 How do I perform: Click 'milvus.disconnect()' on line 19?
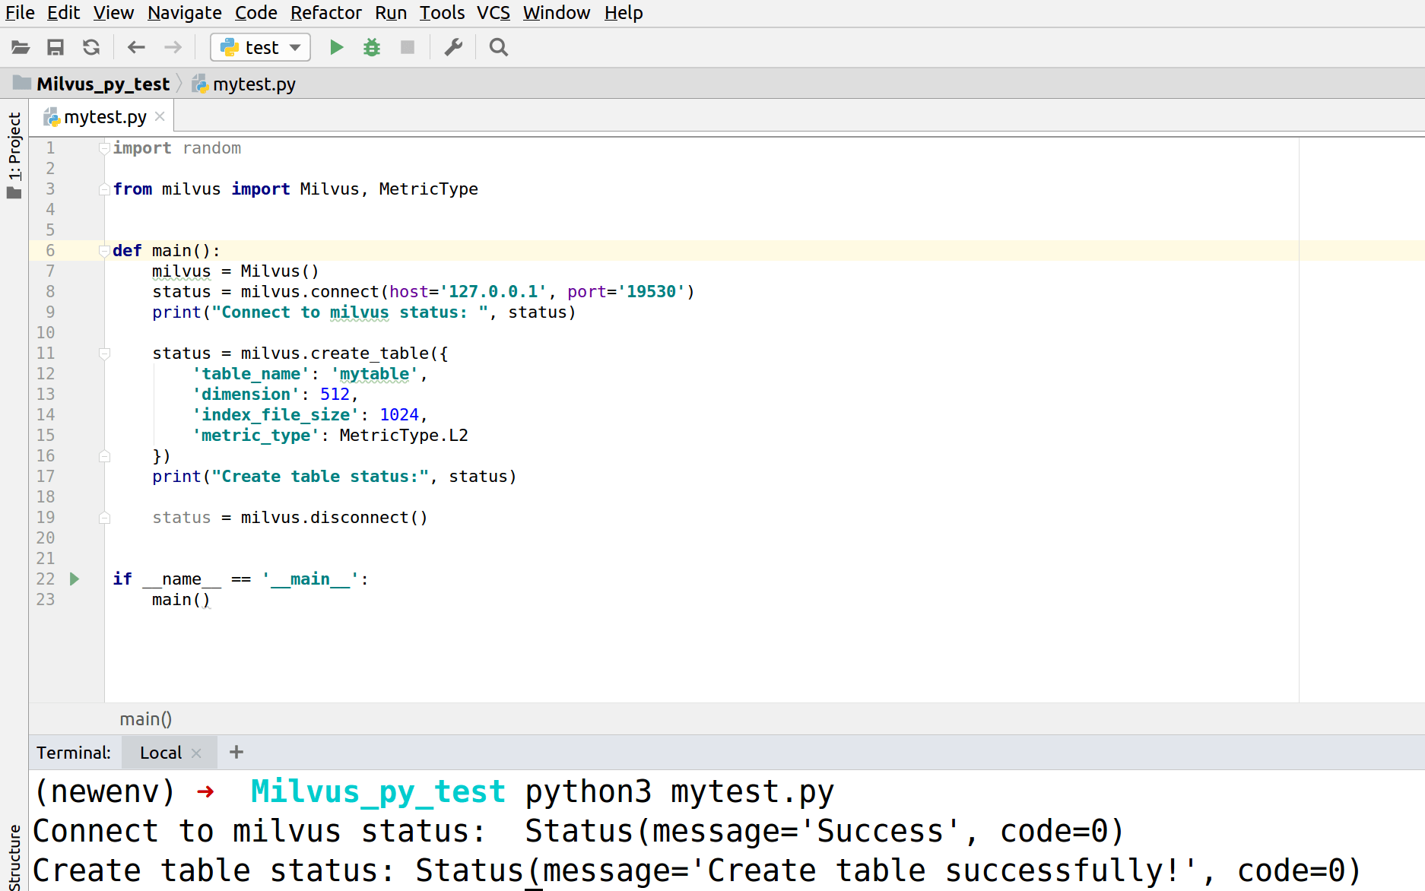pyautogui.click(x=335, y=518)
